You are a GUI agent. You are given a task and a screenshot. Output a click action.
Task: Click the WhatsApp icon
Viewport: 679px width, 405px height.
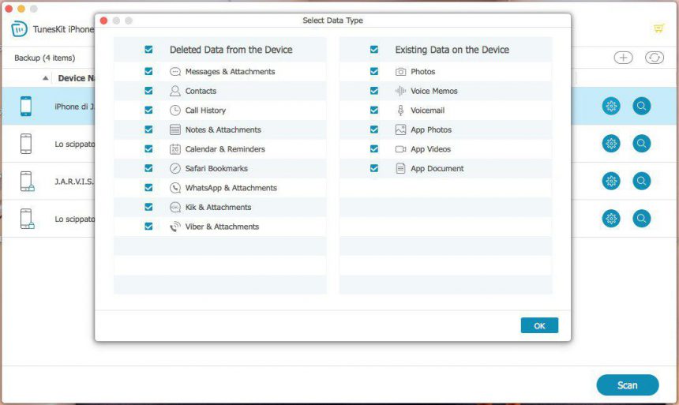(x=175, y=188)
